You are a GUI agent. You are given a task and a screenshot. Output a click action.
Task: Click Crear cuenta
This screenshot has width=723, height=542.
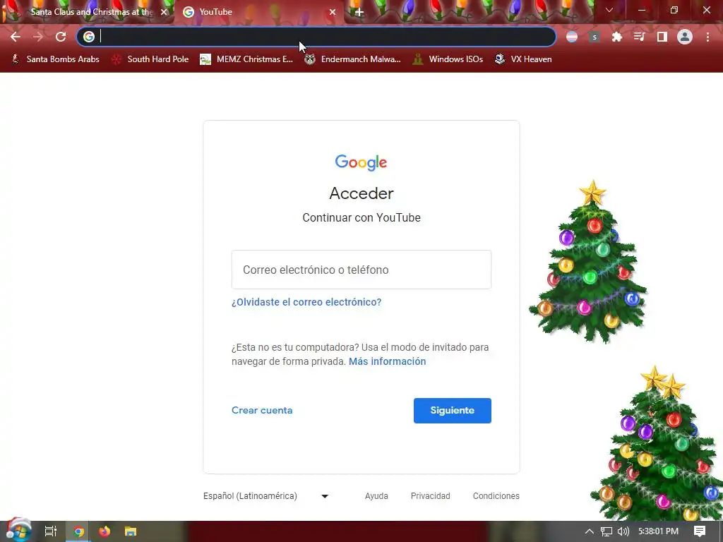pos(262,410)
